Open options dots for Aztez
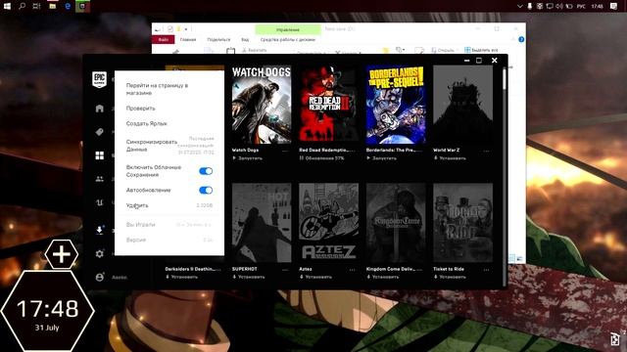 click(x=352, y=270)
